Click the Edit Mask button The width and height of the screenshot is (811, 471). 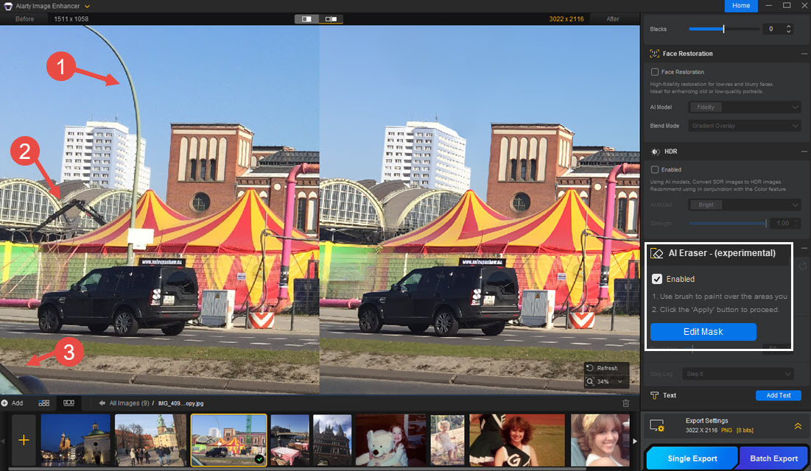[x=703, y=332]
